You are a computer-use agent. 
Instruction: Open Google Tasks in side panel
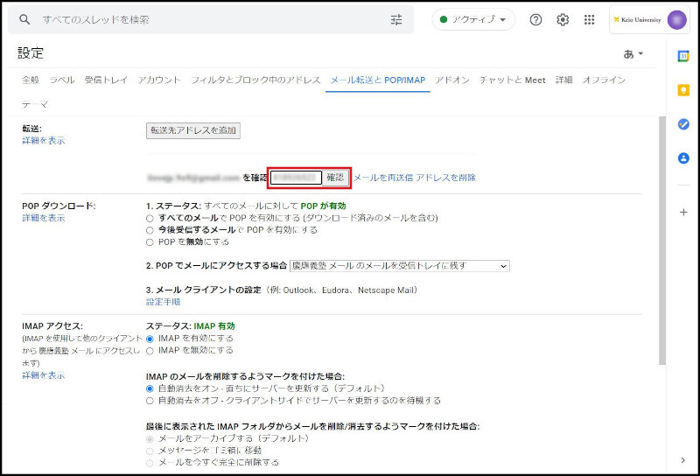(683, 124)
